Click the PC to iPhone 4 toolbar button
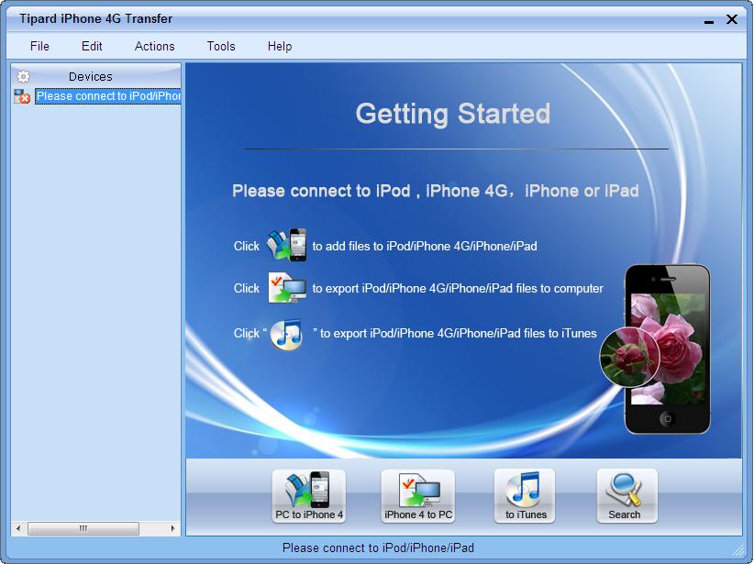Image resolution: width=754 pixels, height=564 pixels. 309,496
